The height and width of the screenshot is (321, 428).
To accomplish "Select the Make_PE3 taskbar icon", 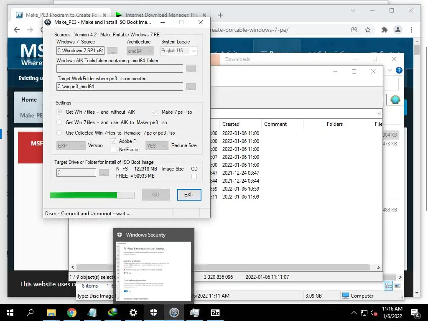I will 174,313.
